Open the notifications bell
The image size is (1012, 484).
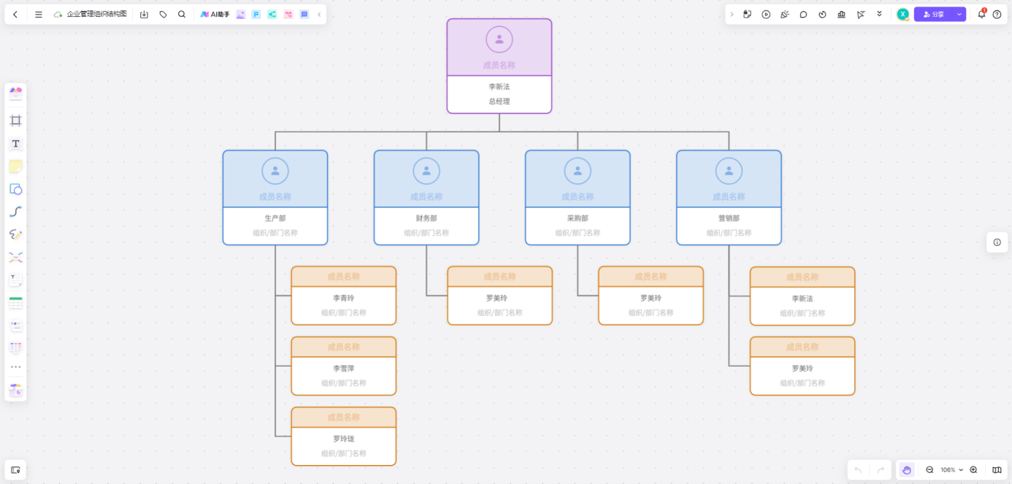click(x=981, y=14)
